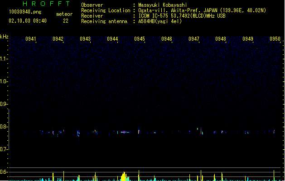Click the HROFFT title text
285x181 pixels.
(46, 4)
